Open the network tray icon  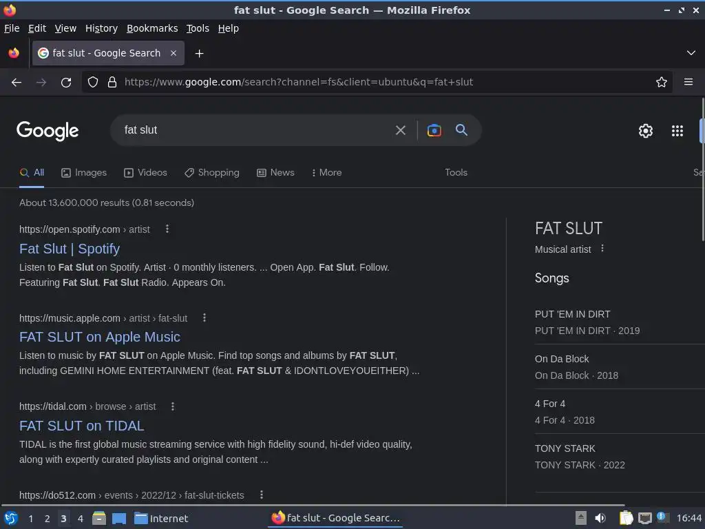644,518
